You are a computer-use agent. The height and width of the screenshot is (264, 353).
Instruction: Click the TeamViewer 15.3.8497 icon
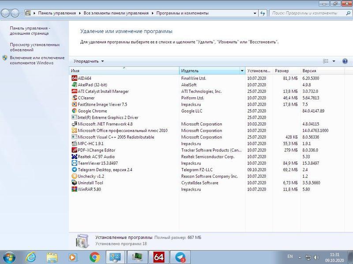[x=74, y=163]
